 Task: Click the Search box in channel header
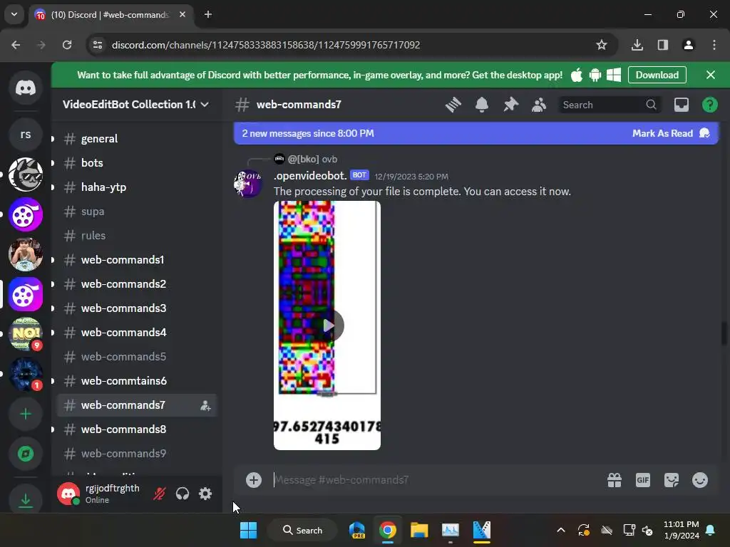click(610, 105)
